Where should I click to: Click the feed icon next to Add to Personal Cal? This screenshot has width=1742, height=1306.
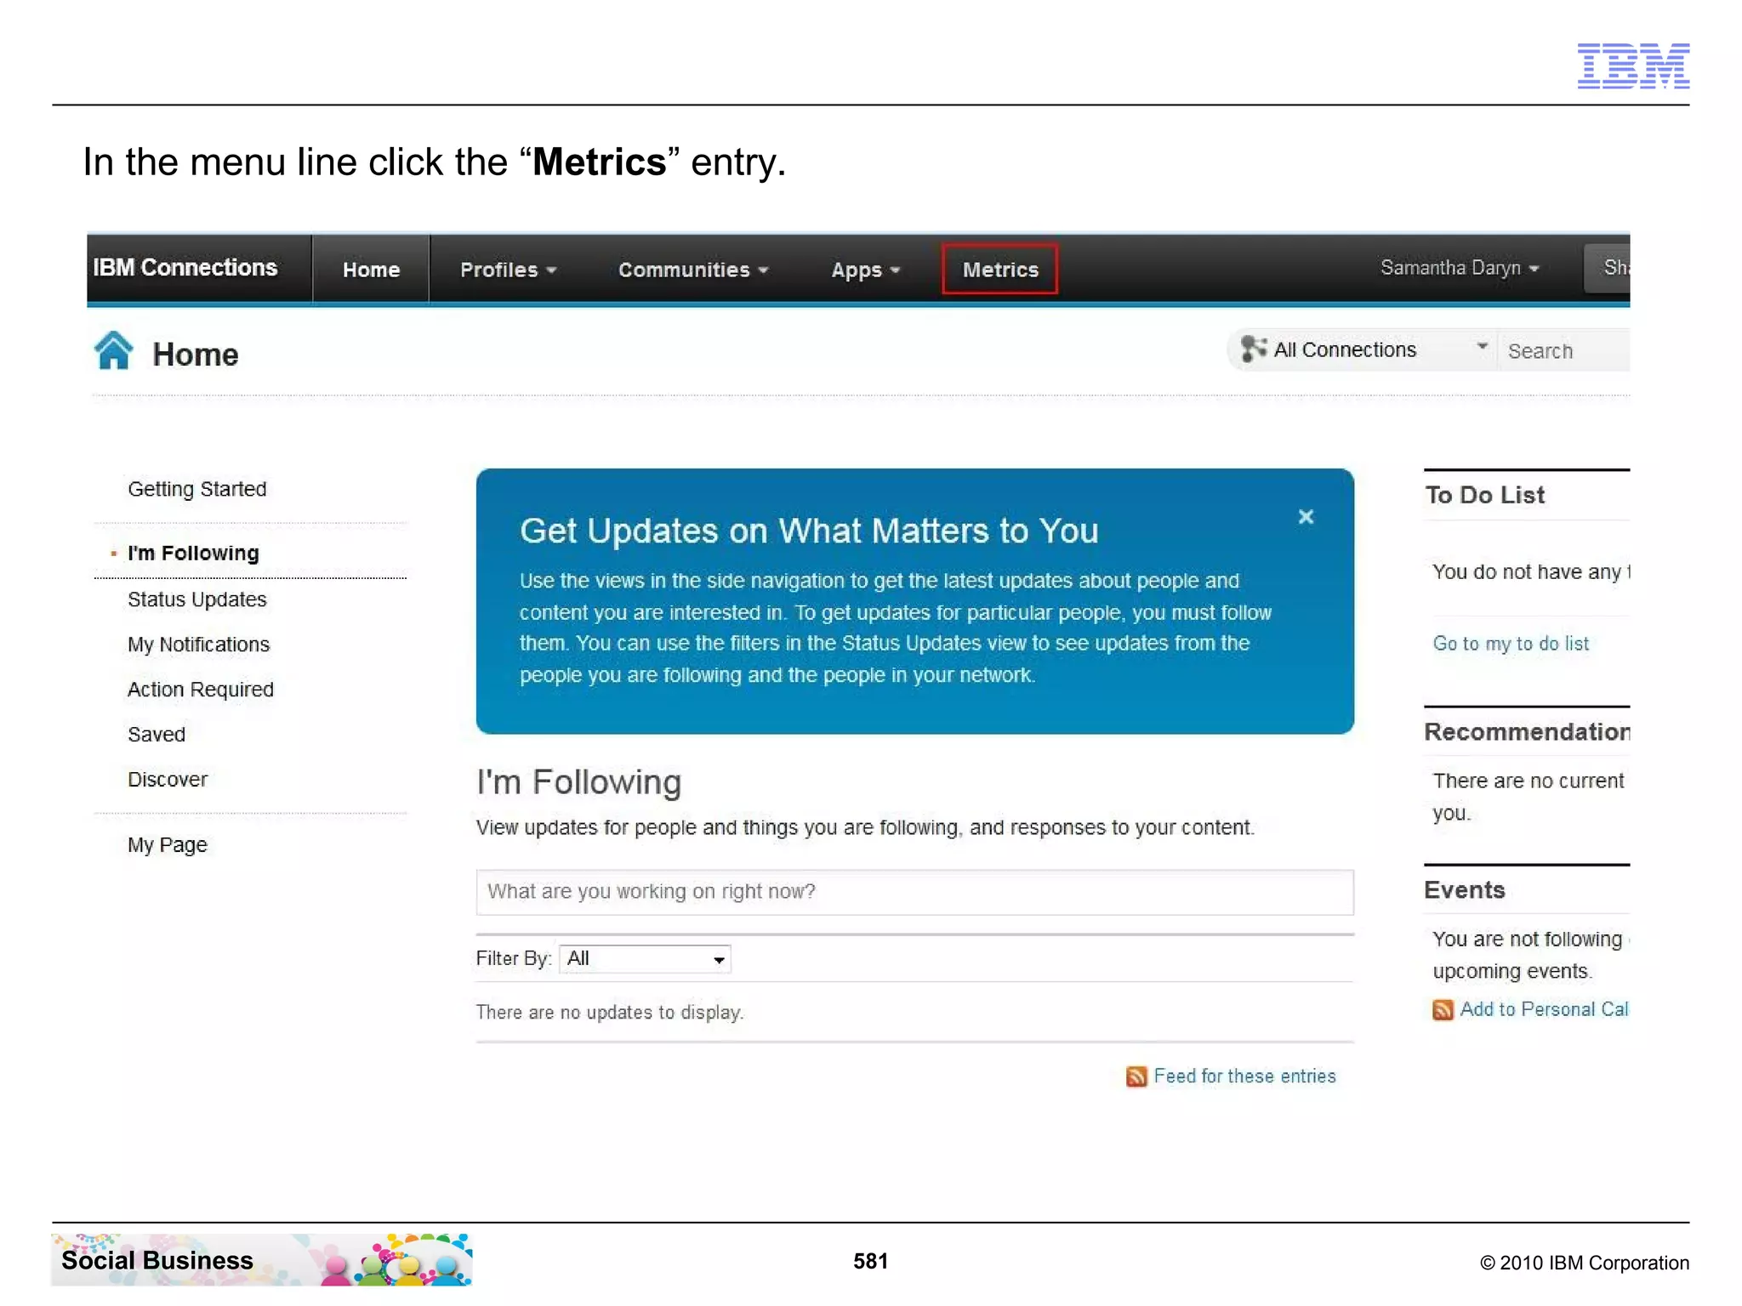(1443, 1010)
